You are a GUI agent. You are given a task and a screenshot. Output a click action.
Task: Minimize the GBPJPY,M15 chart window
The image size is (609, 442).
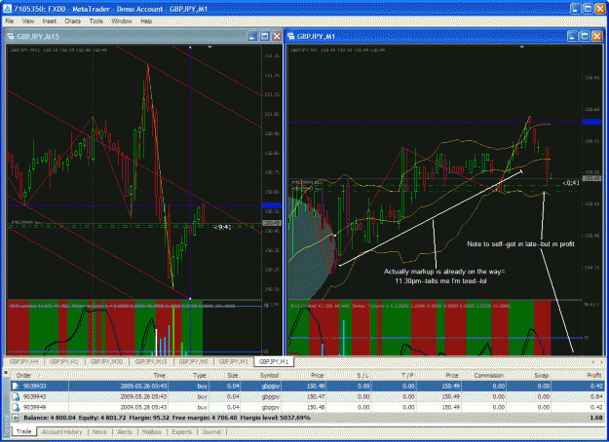[252, 36]
